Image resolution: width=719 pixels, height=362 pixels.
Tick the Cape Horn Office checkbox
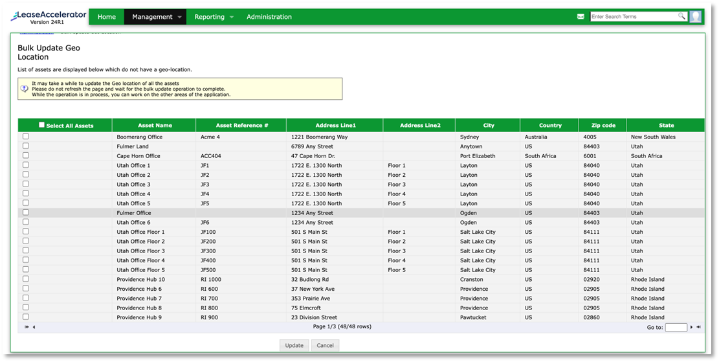click(26, 155)
